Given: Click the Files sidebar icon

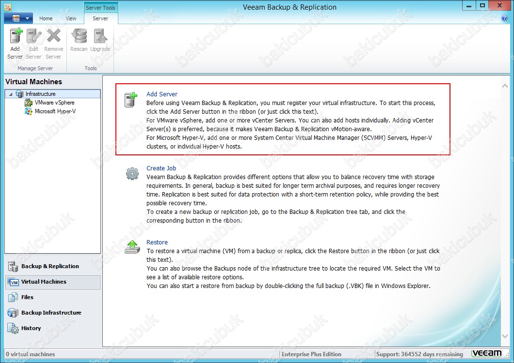Looking at the screenshot, I should (x=13, y=297).
